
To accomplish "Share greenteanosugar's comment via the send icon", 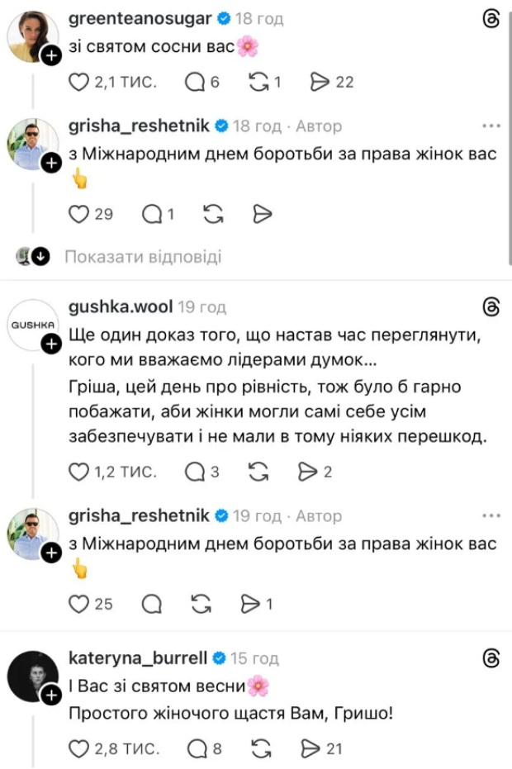I will (x=319, y=82).
